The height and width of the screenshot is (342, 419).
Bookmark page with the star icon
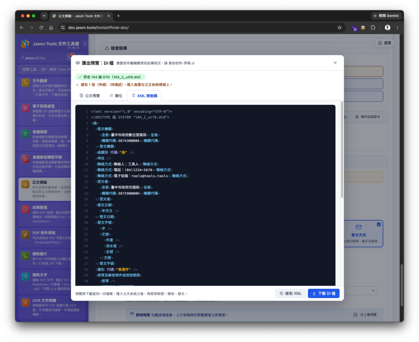pyautogui.click(x=340, y=27)
